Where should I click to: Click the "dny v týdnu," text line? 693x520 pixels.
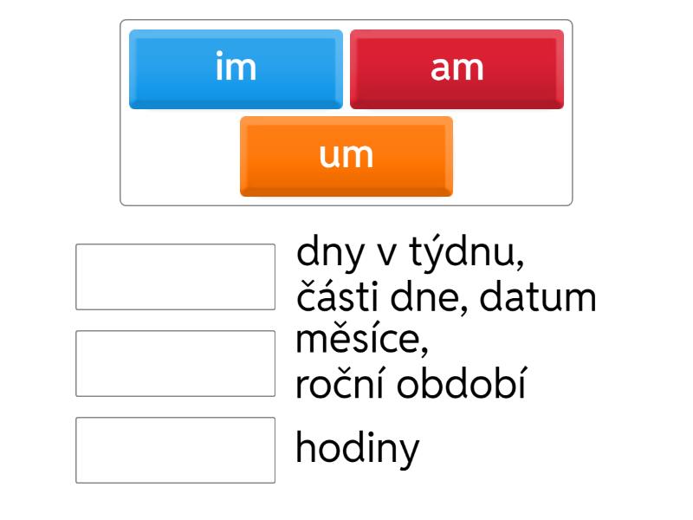(x=411, y=254)
